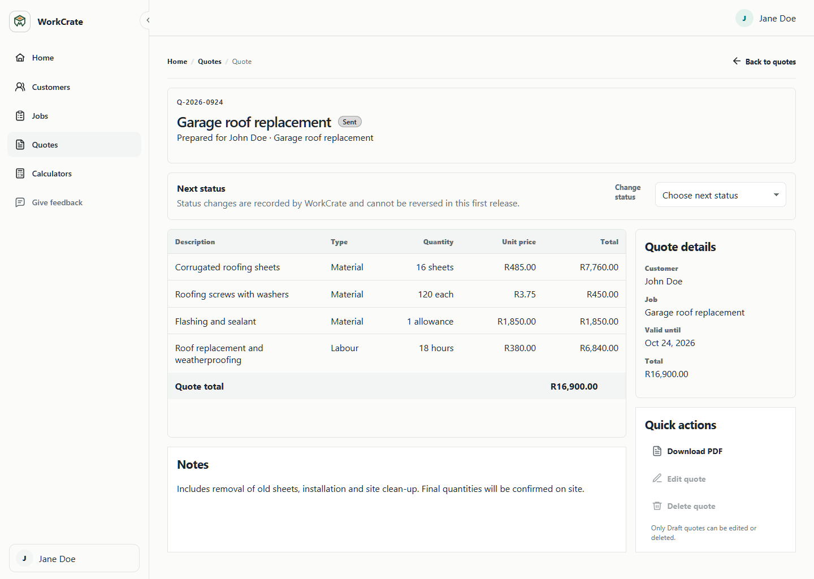The width and height of the screenshot is (814, 579).
Task: Click the Give feedback speech bubble icon
Action: coord(20,202)
